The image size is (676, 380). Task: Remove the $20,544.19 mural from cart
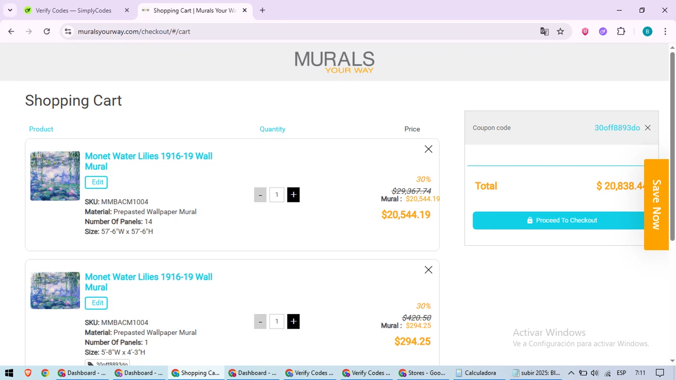click(428, 149)
